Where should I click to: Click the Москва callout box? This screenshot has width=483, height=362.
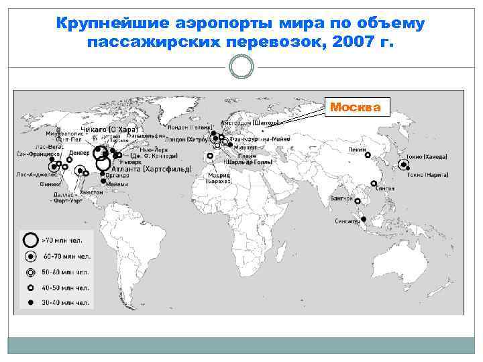click(x=358, y=107)
